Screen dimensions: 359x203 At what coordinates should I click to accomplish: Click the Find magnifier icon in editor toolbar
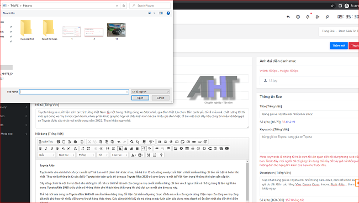click(x=131, y=141)
